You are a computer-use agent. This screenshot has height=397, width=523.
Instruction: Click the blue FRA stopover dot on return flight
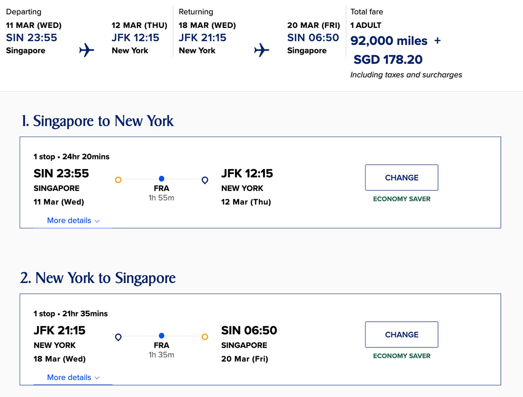pos(162,336)
